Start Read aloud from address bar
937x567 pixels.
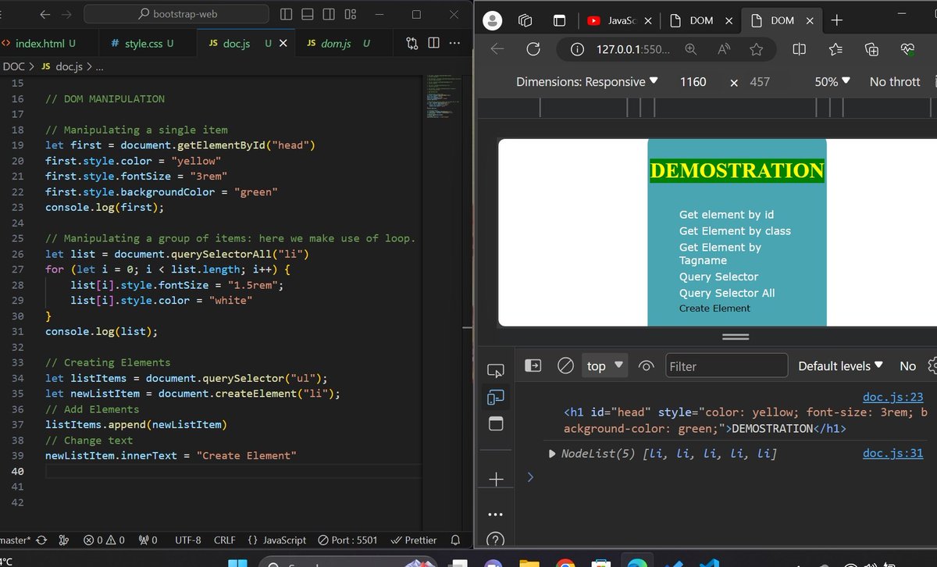(x=725, y=49)
